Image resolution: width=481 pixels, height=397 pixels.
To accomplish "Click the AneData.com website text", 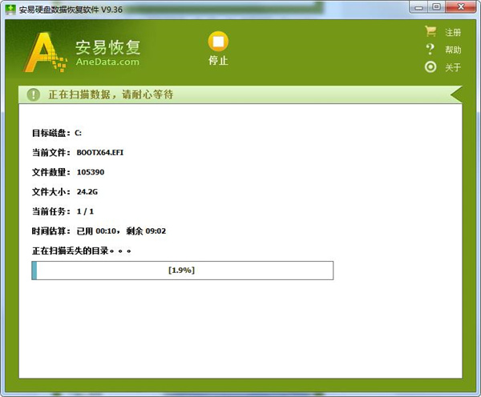I will pos(107,62).
